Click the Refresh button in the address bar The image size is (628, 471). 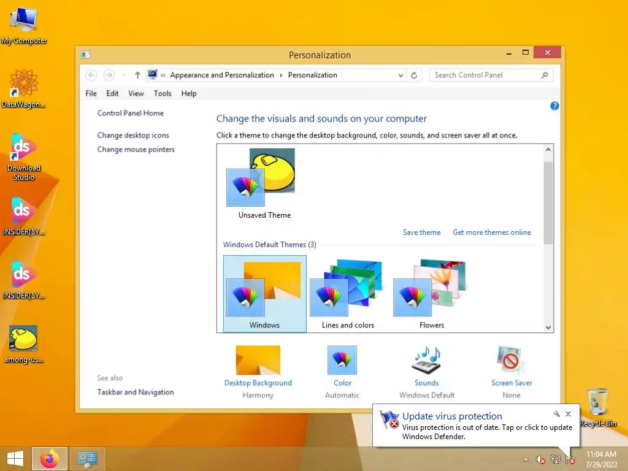click(414, 75)
